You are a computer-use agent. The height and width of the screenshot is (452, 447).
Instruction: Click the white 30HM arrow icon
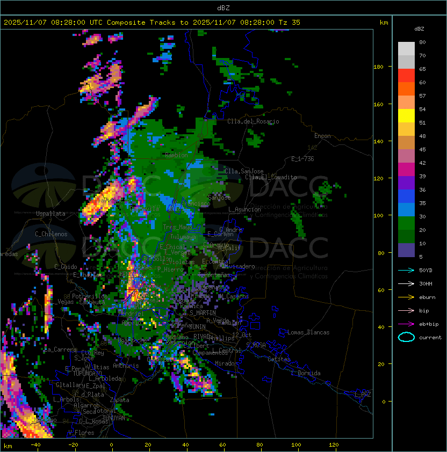tap(406, 283)
